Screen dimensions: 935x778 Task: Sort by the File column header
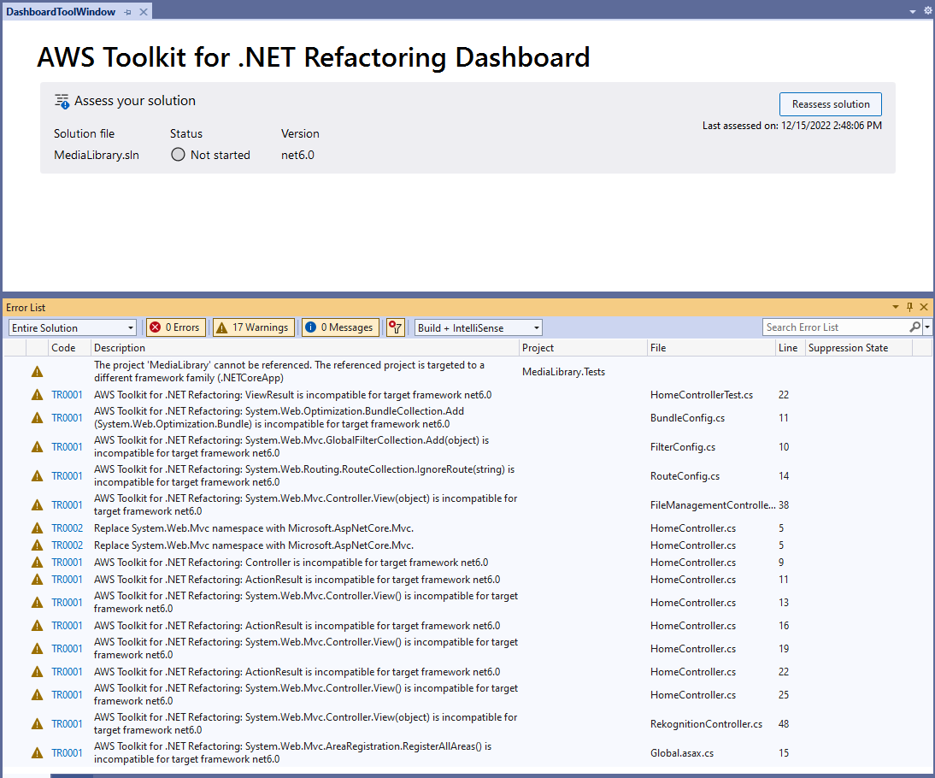tap(711, 348)
